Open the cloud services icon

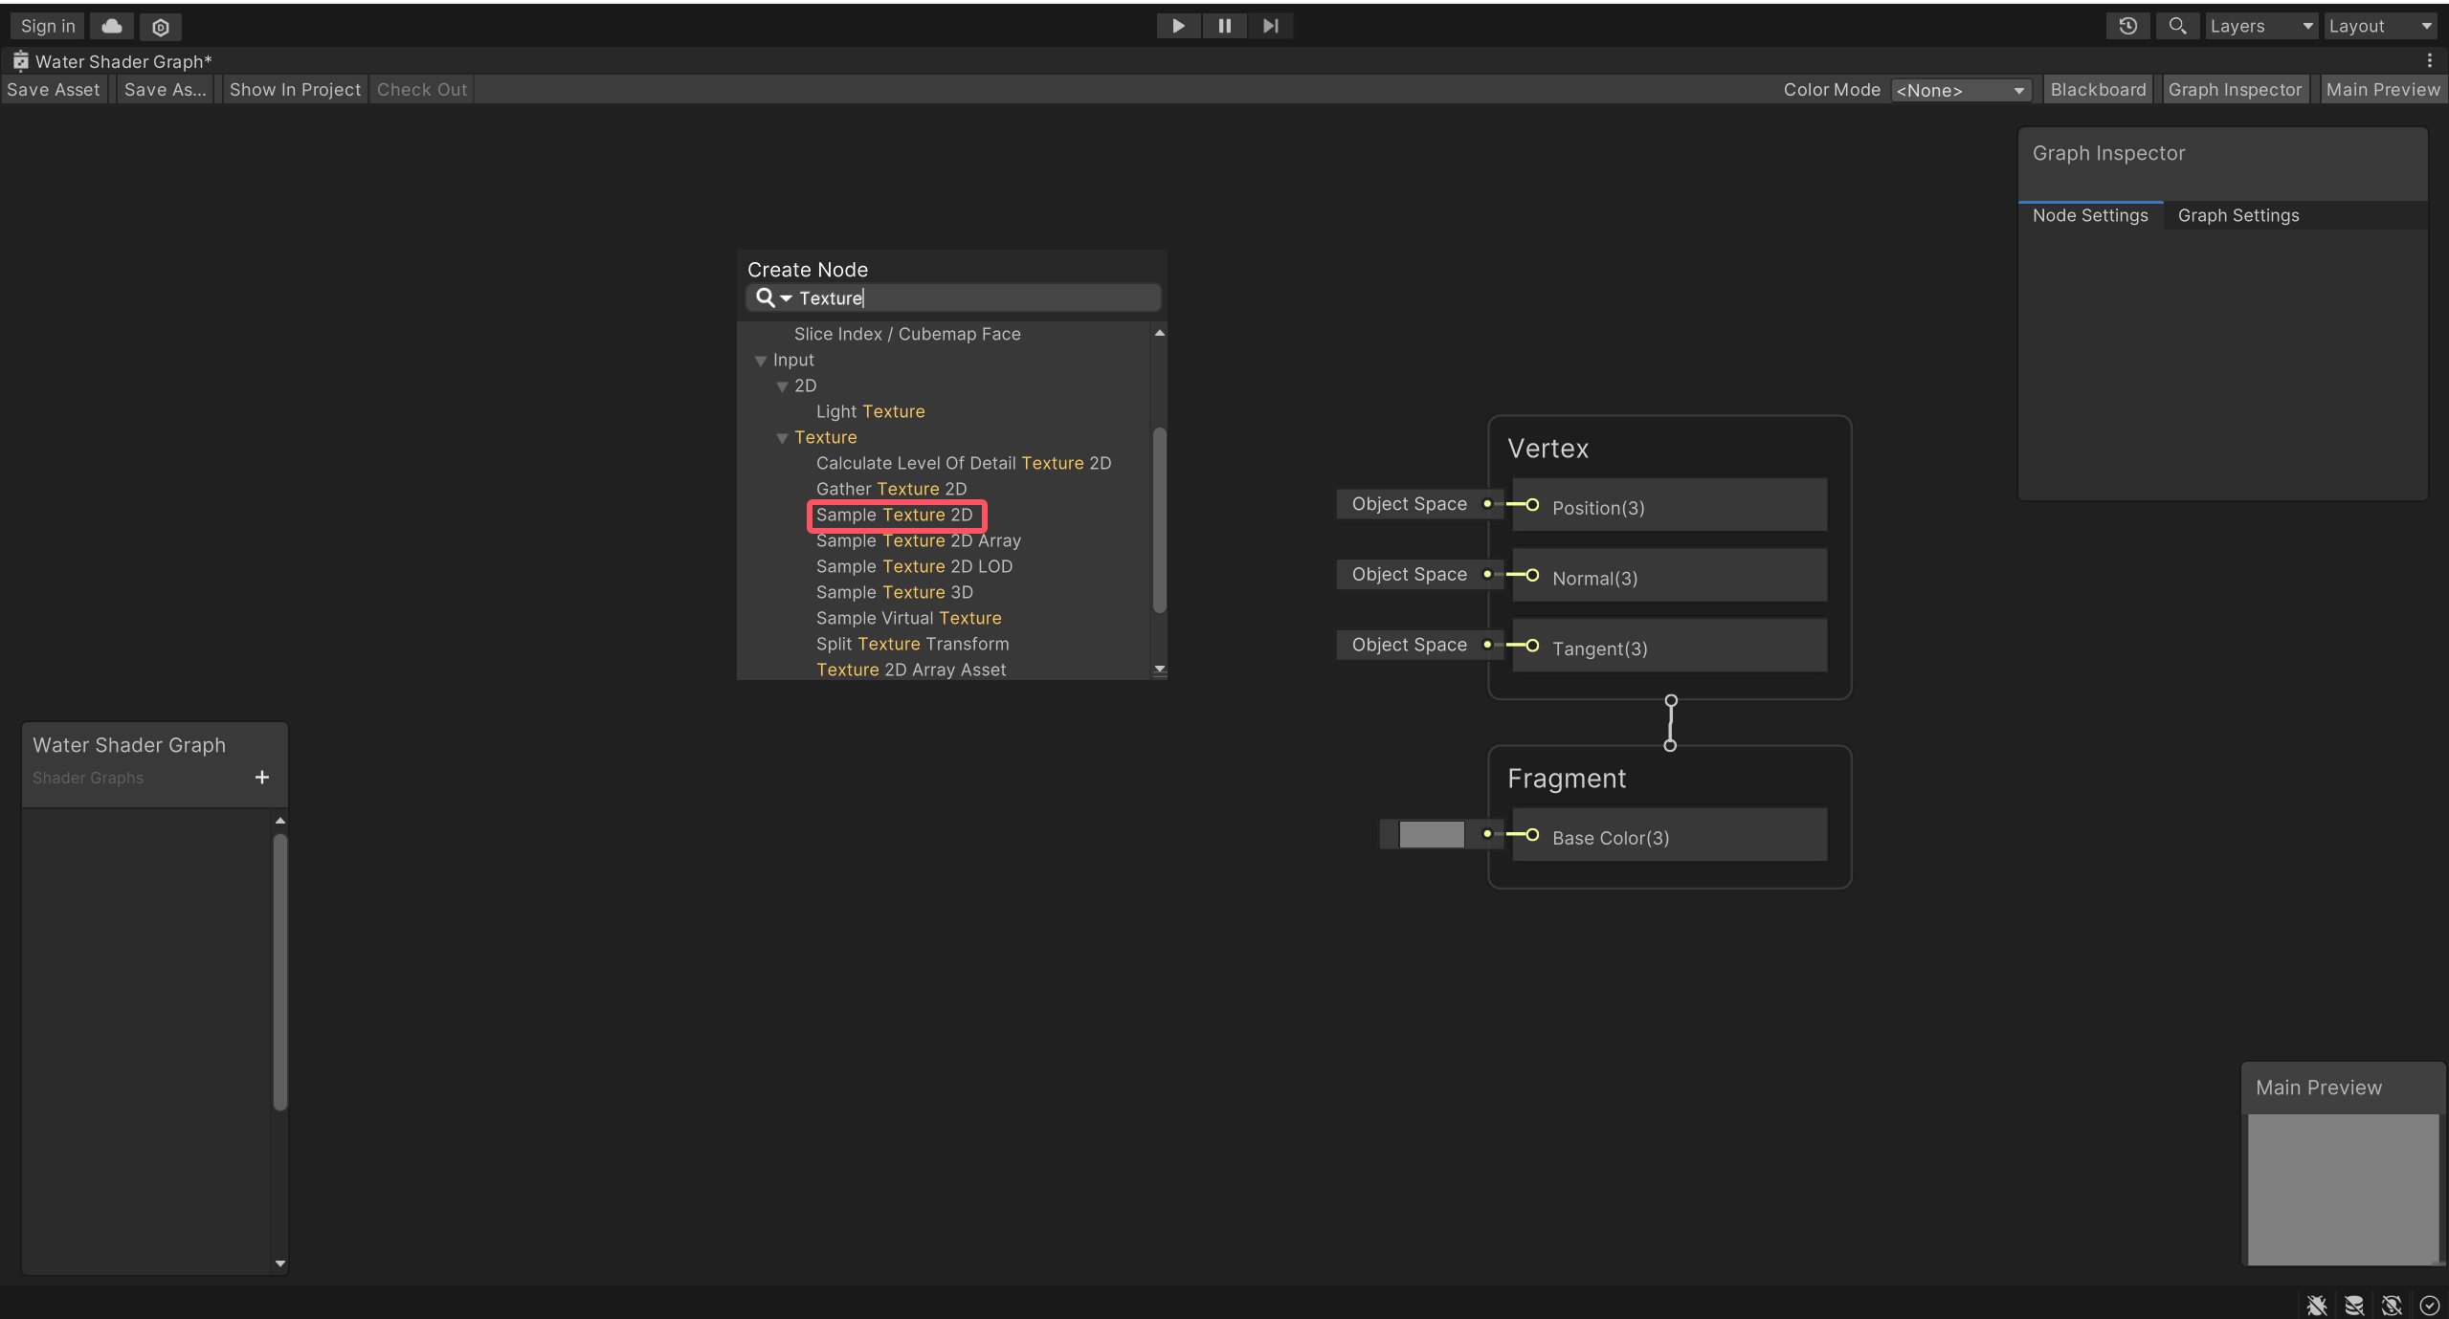112,26
